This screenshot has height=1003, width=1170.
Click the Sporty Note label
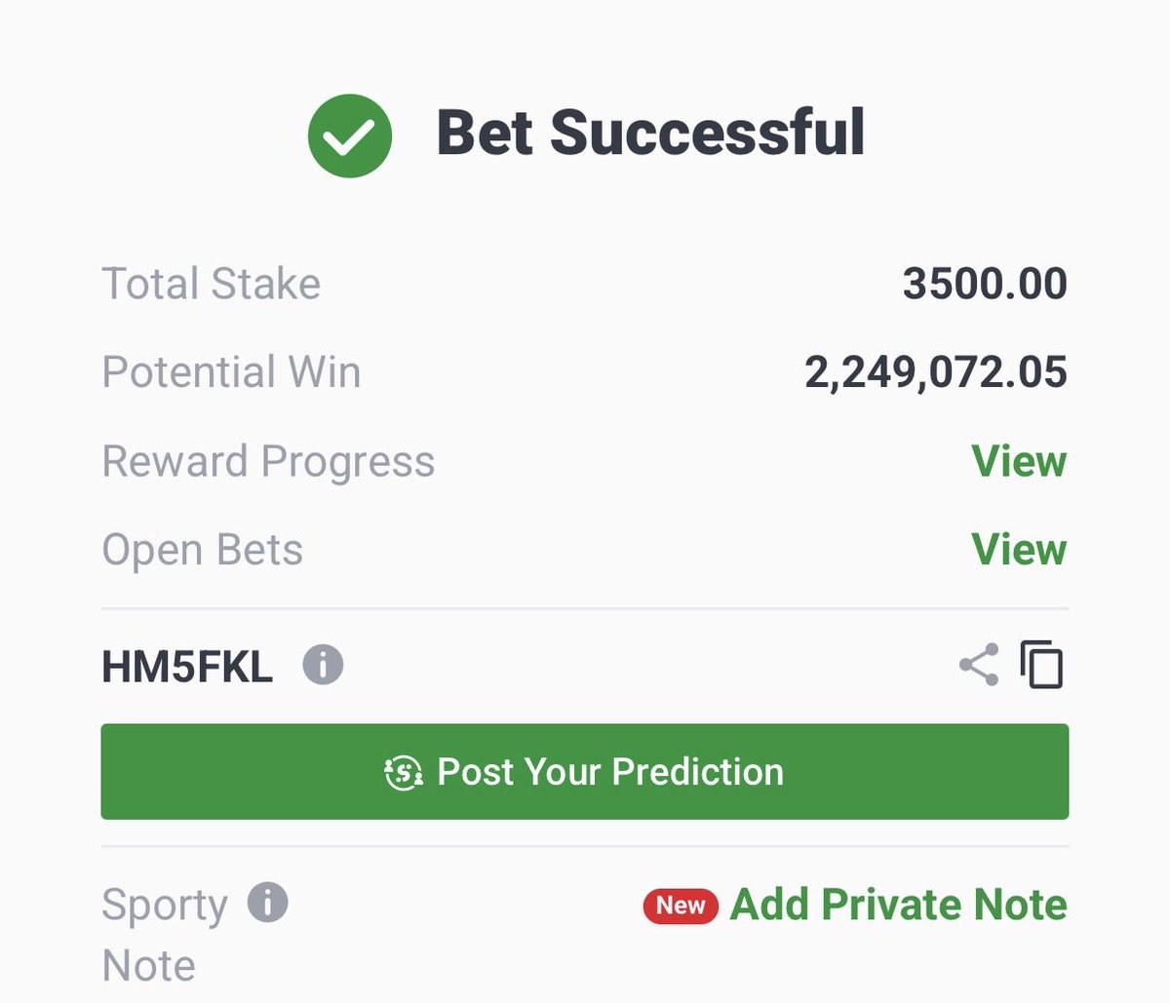point(165,935)
